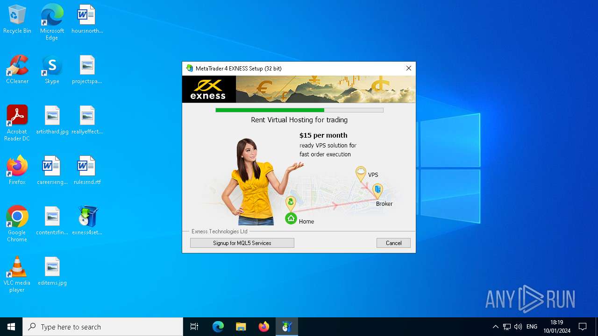Screen dimensions: 598x336
Task: Click the VPS map pin icon
Action: [x=361, y=174]
